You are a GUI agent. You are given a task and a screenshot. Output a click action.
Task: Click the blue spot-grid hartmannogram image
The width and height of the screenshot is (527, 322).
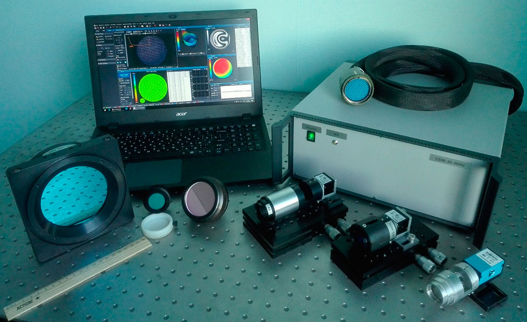point(152,50)
